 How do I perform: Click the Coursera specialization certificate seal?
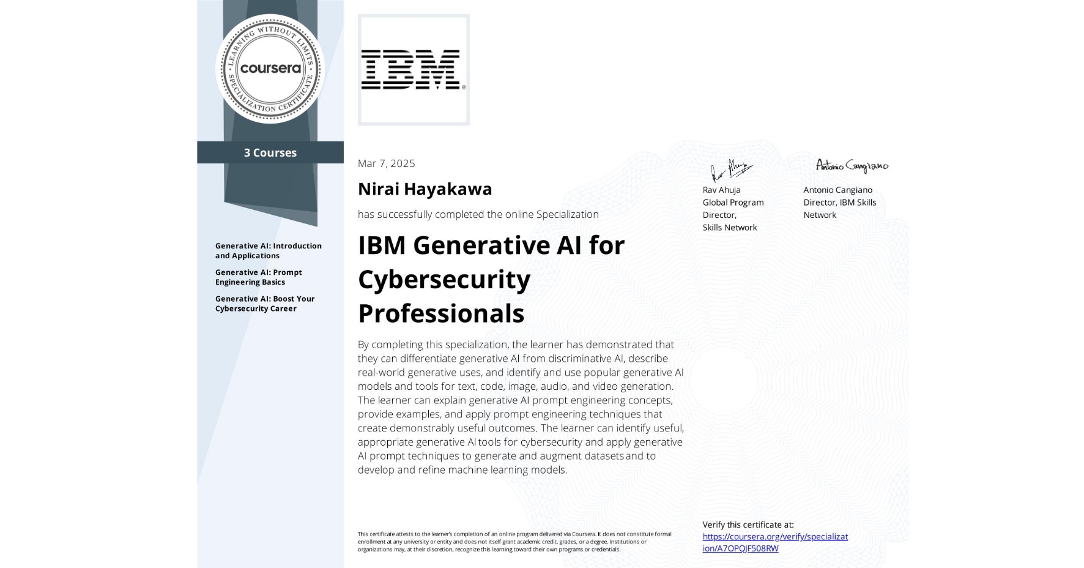(x=270, y=69)
